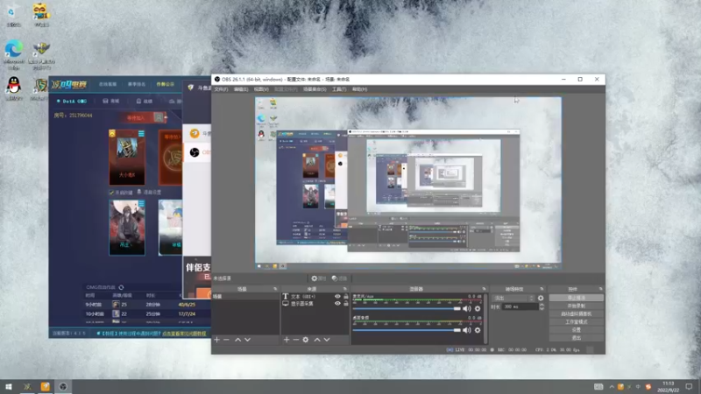Viewport: 701px width, 394px height.
Task: Hide the 文本 (GDI+) source via eye icon
Action: coord(337,296)
